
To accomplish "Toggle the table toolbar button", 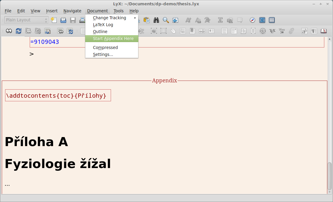I will point(272,20).
